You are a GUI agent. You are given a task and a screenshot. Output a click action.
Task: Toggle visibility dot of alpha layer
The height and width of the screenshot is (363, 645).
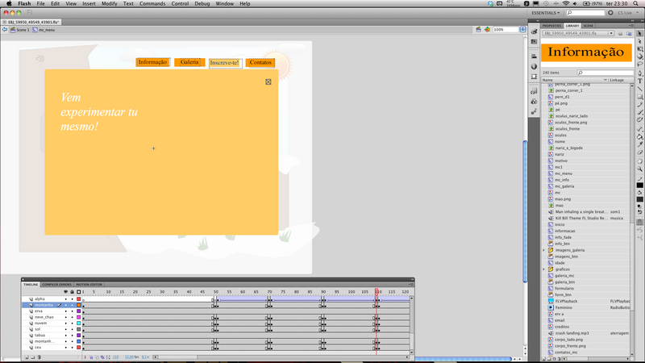66,299
